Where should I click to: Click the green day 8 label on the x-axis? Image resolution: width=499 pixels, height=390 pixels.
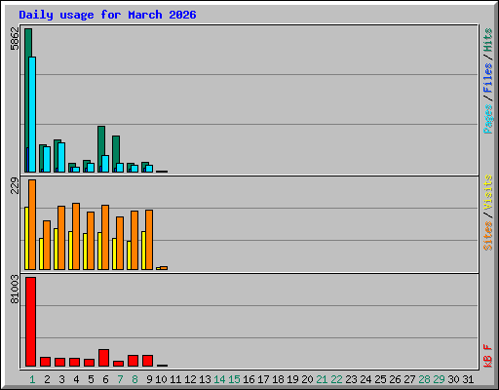click(x=134, y=379)
